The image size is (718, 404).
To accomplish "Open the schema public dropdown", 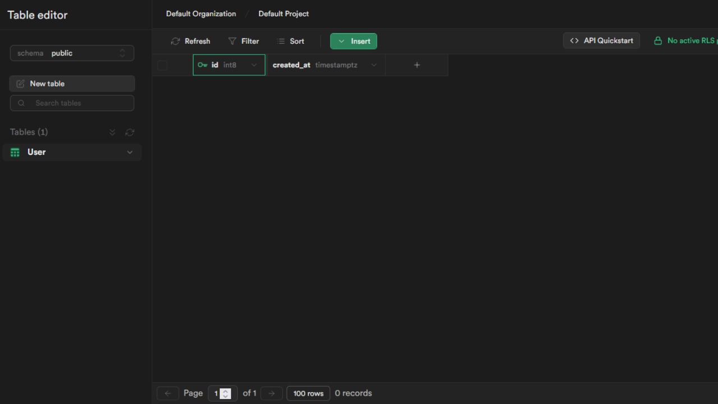I will tap(72, 53).
